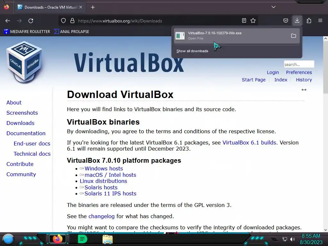The width and height of the screenshot is (328, 246).
Task: Open the tracking protection shield icon
Action: [63, 21]
